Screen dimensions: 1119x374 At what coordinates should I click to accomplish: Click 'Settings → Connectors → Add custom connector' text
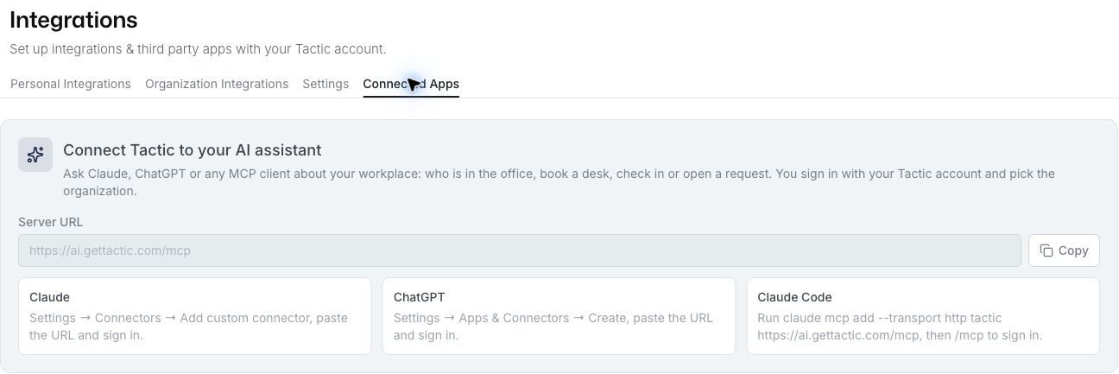[x=188, y=326]
